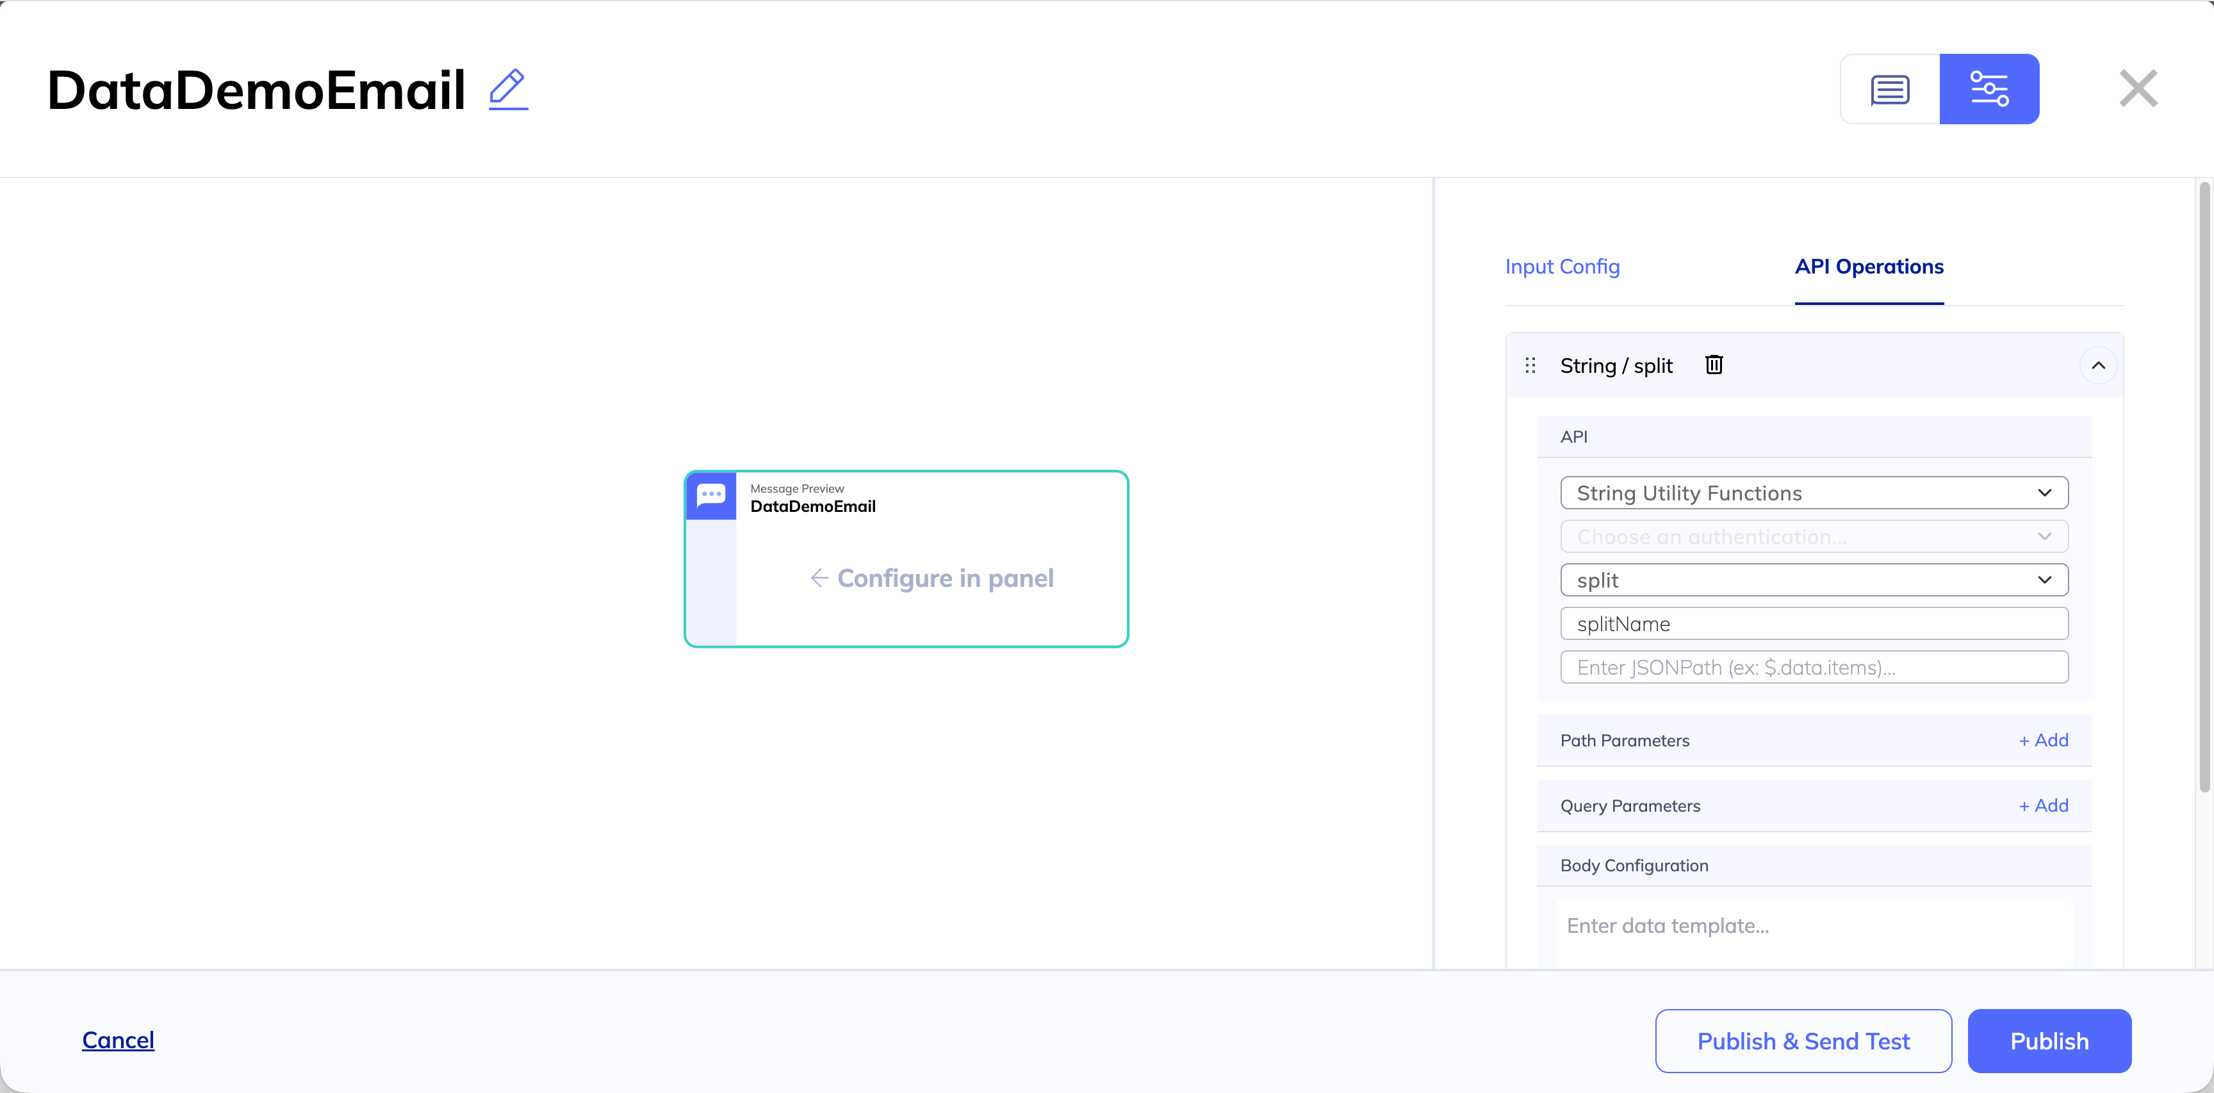Grab the drag handle beside String / split
Screen dimensions: 2214x1093
point(1530,365)
